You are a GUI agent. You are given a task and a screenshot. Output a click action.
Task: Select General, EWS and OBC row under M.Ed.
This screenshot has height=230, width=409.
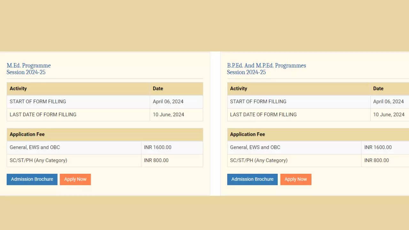[35, 147]
